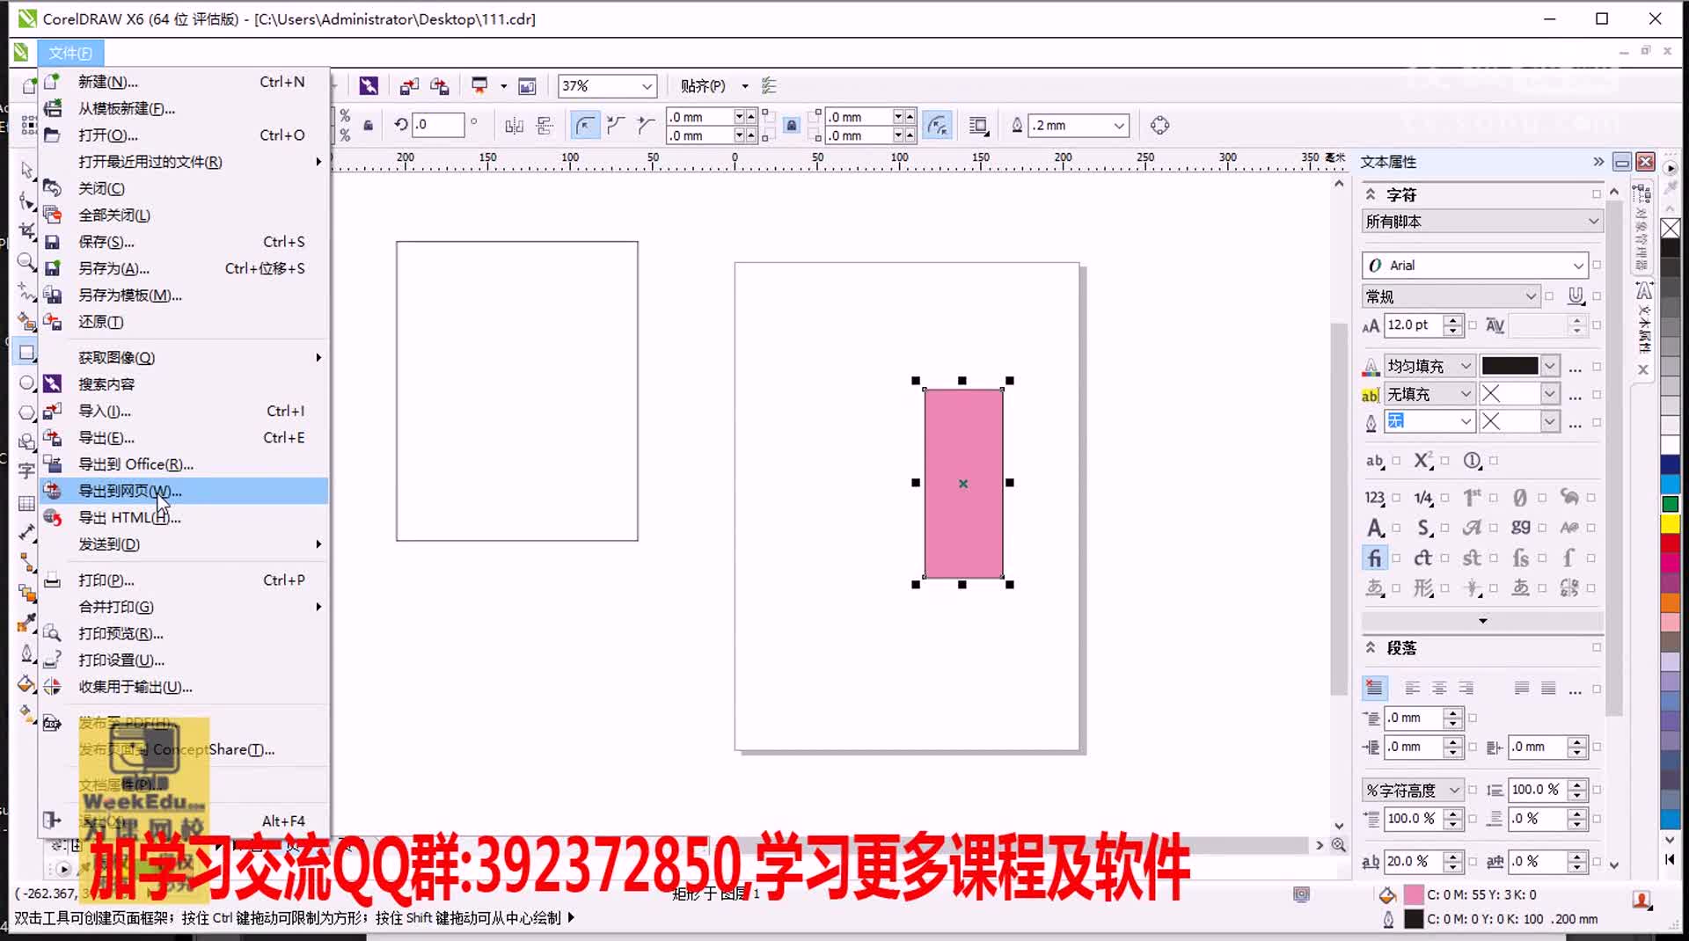Open the 均匀填充 fill type dropdown
1689x941 pixels.
pos(1466,366)
